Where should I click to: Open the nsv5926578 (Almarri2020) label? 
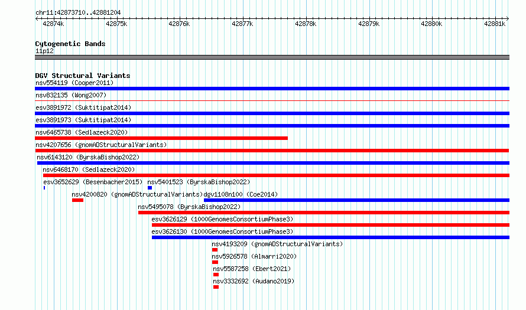(x=254, y=256)
